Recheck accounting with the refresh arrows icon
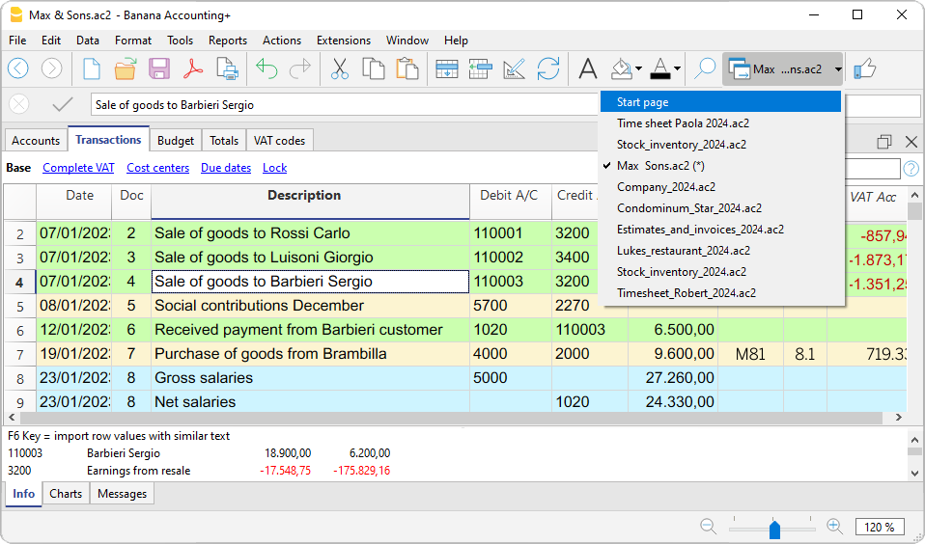This screenshot has width=925, height=544. [548, 68]
